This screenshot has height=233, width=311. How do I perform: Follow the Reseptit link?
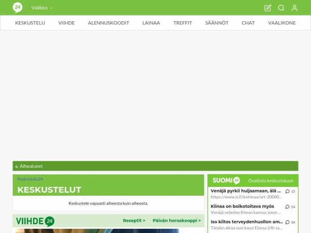tap(134, 221)
